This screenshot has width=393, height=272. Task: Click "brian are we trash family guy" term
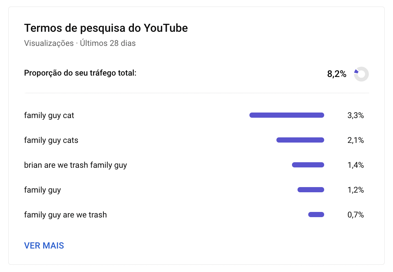point(75,165)
